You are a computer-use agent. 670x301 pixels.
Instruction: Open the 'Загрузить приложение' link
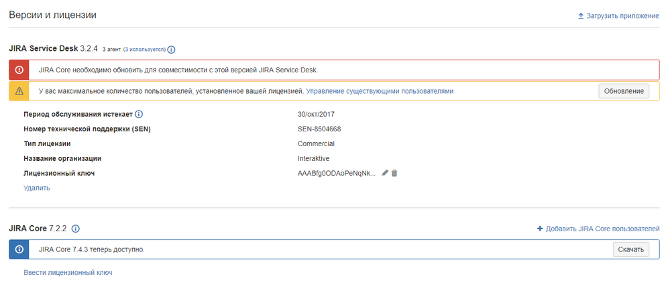(x=622, y=16)
